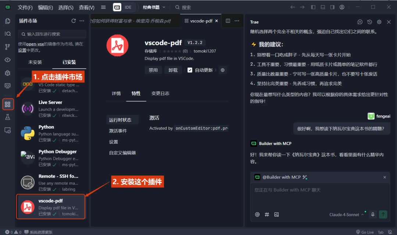Open the 详情 tab
The height and width of the screenshot is (235, 397).
(116, 94)
